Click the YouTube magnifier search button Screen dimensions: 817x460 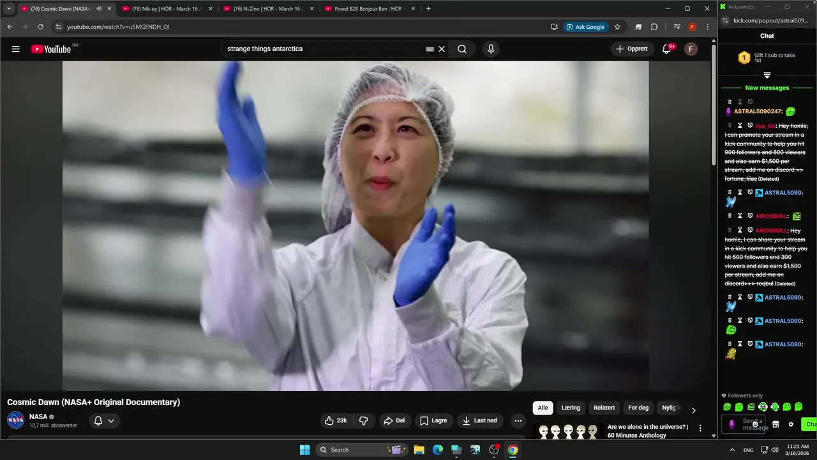coord(462,49)
